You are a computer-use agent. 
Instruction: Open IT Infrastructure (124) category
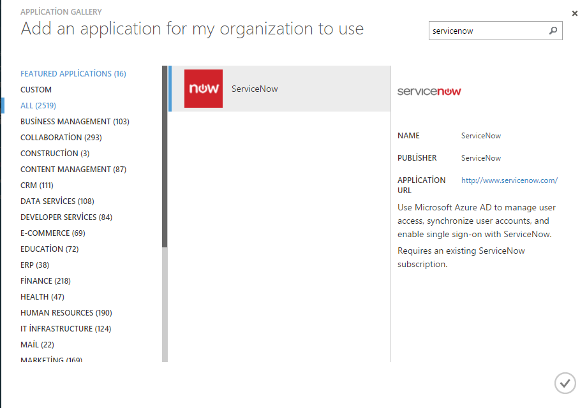click(x=66, y=329)
